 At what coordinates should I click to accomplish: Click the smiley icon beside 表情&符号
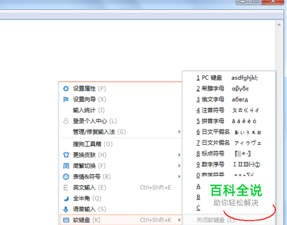click(66, 177)
